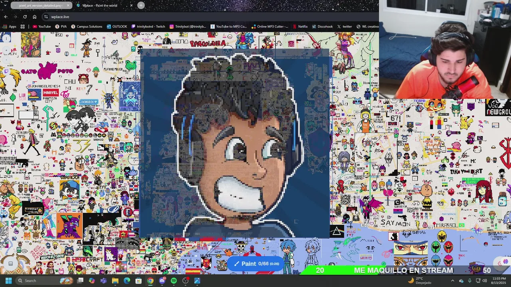This screenshot has height=287, width=511.
Task: Open File Explorer from the taskbar
Action: [x=115, y=281]
